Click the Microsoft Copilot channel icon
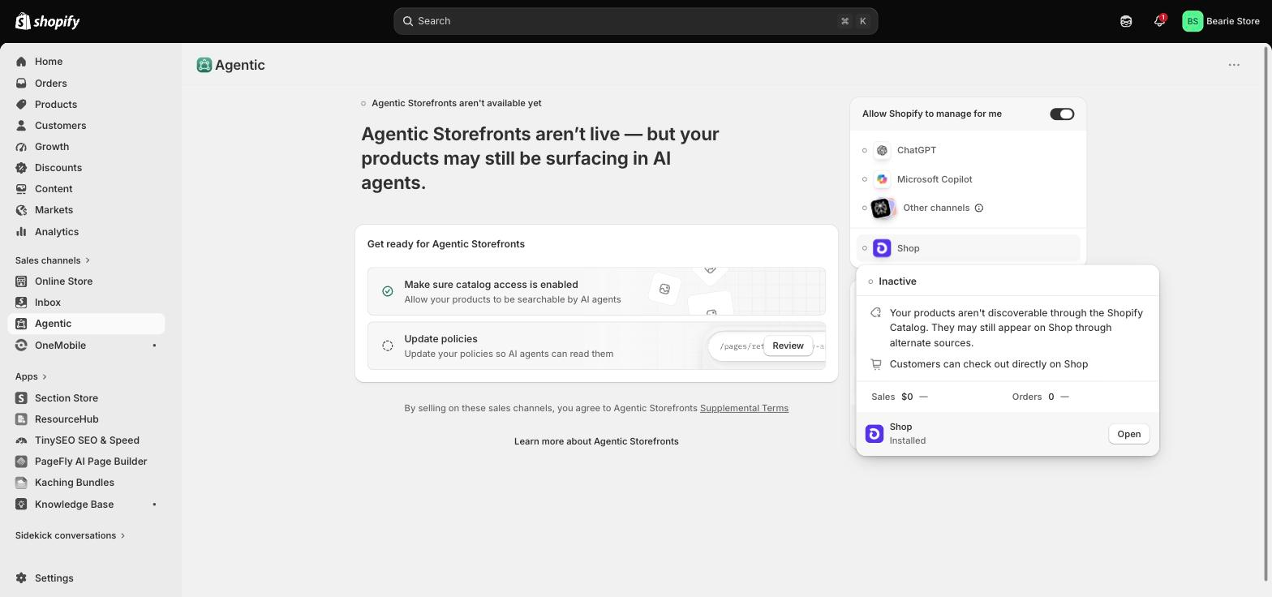The height and width of the screenshot is (597, 1272). [x=882, y=179]
